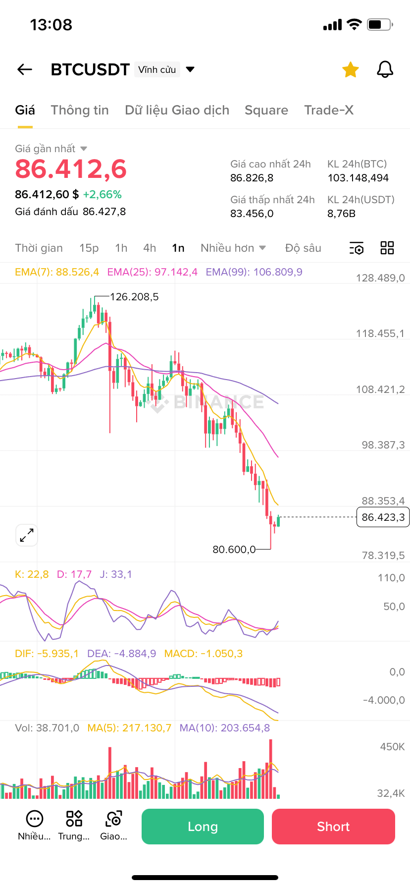The height and width of the screenshot is (888, 410).
Task: Tap the green Long button
Action: (x=203, y=827)
